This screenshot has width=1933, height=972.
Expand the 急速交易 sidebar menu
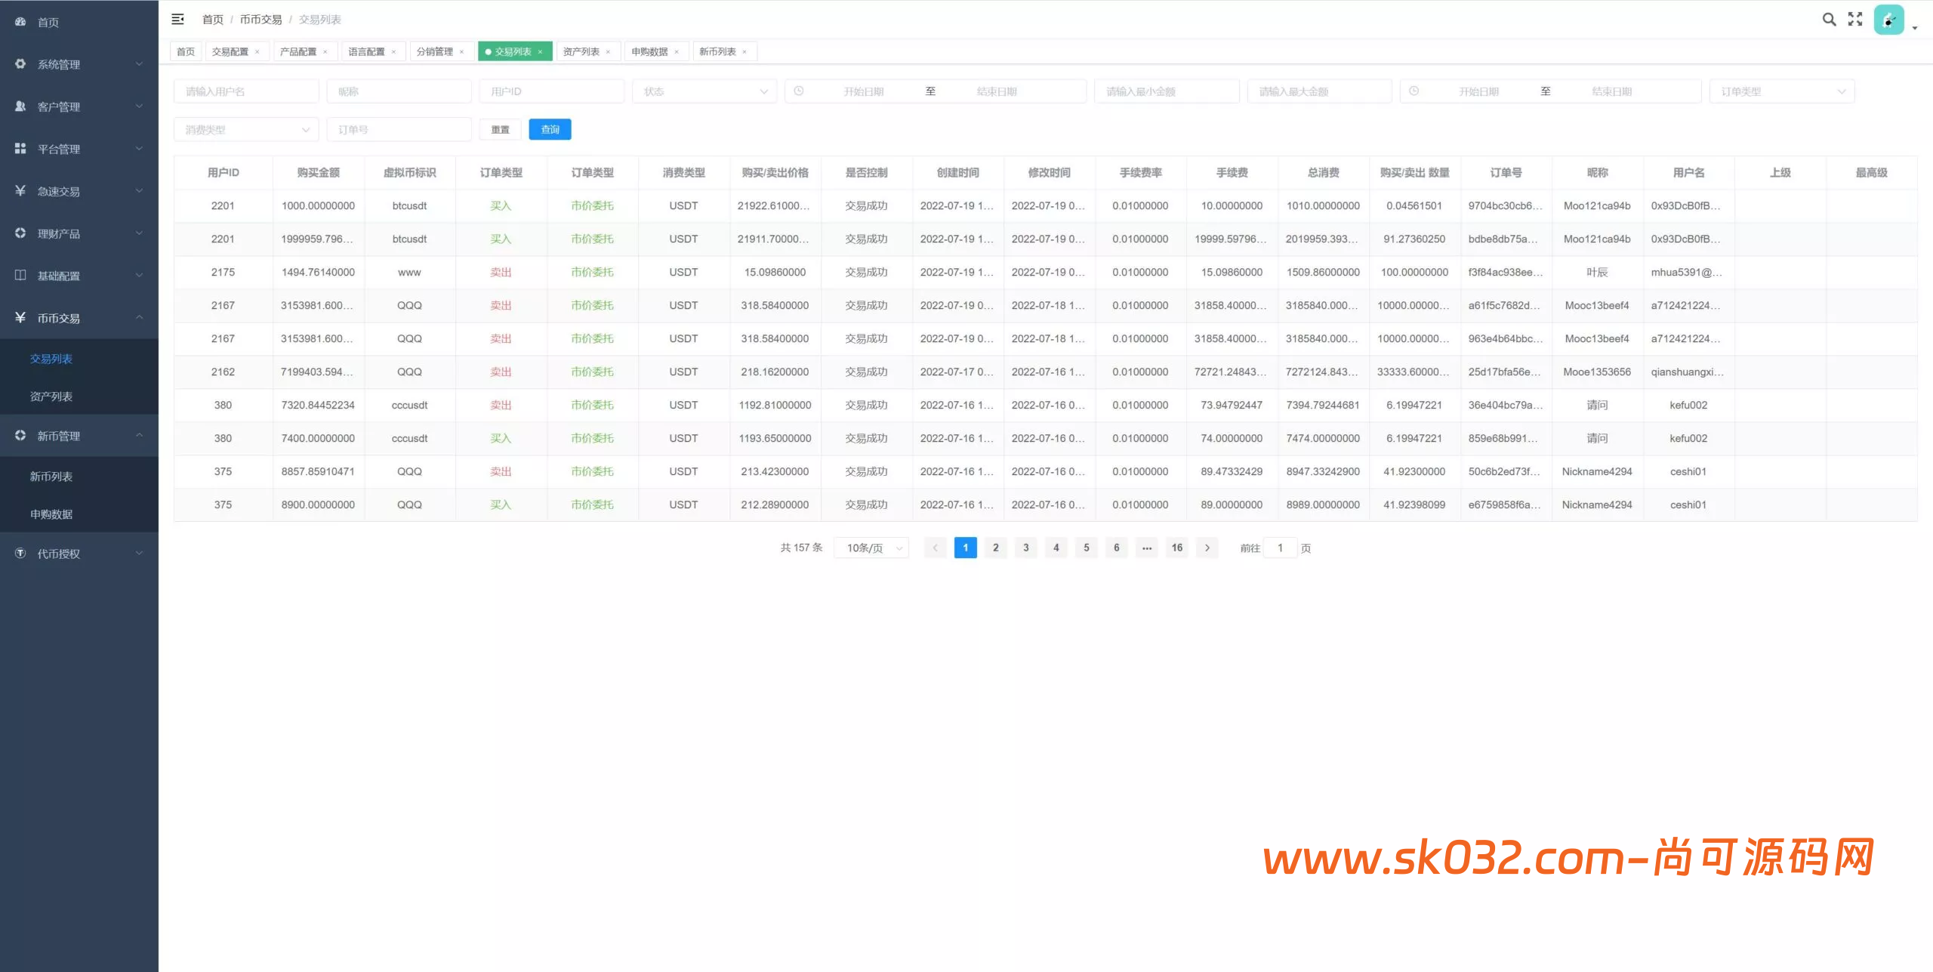[79, 191]
